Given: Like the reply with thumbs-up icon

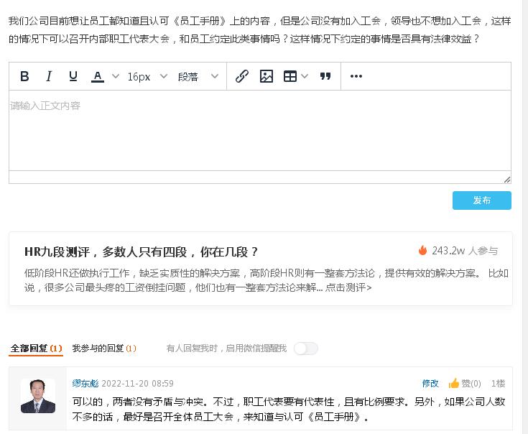Looking at the screenshot, I should [454, 383].
